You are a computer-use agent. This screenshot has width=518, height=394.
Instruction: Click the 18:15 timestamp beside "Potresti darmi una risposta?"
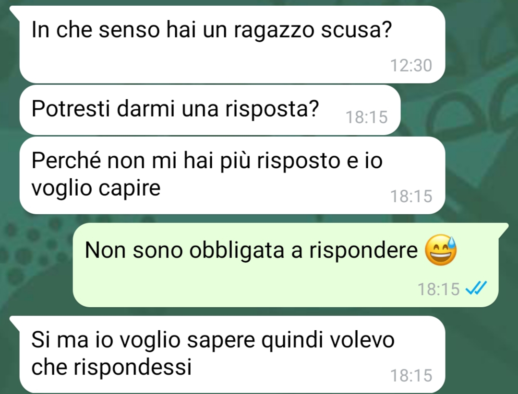point(366,117)
